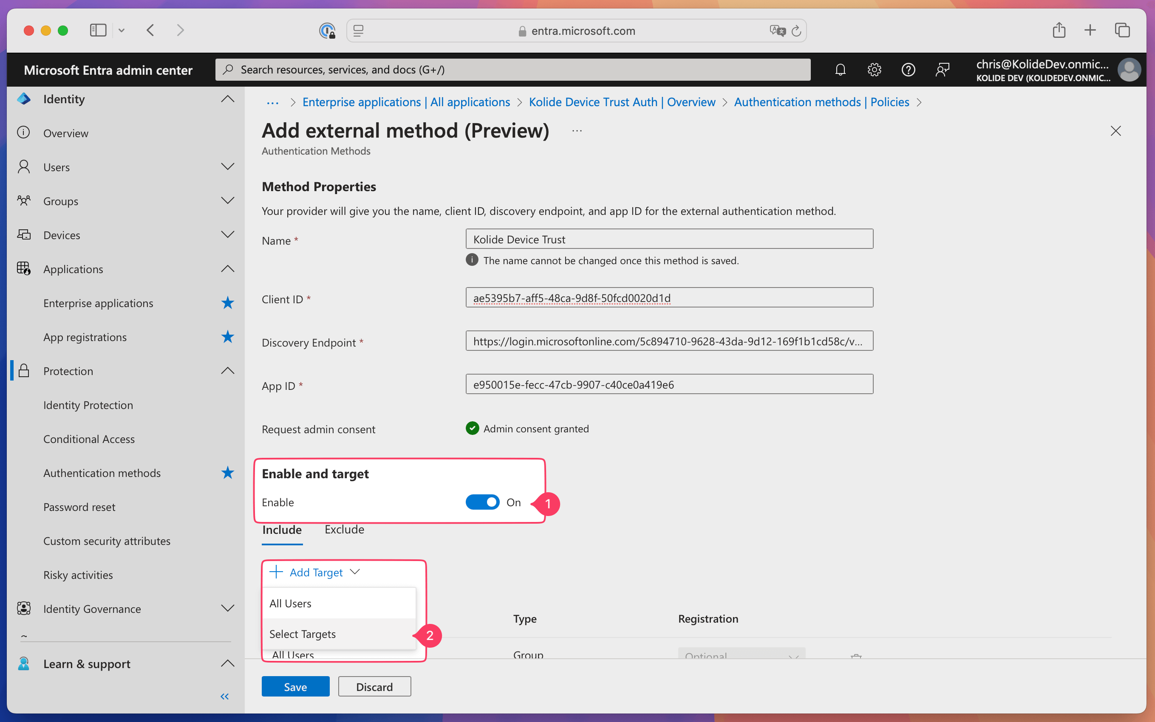Open Conditional Access in sidebar

(89, 439)
